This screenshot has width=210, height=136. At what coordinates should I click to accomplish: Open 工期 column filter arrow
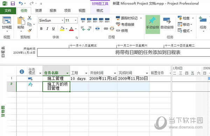pyautogui.click(x=86, y=73)
